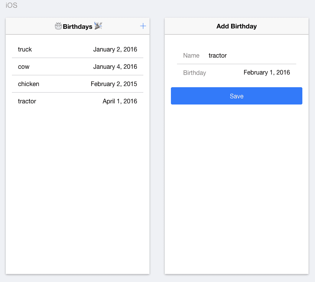Click the birthday cake emoji icon
Image resolution: width=315 pixels, height=282 pixels.
pyautogui.click(x=58, y=26)
